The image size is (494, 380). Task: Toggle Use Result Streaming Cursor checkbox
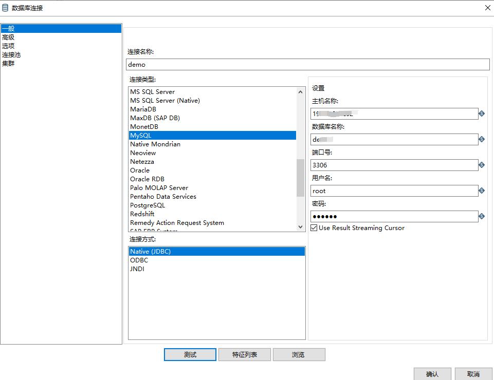pos(314,228)
